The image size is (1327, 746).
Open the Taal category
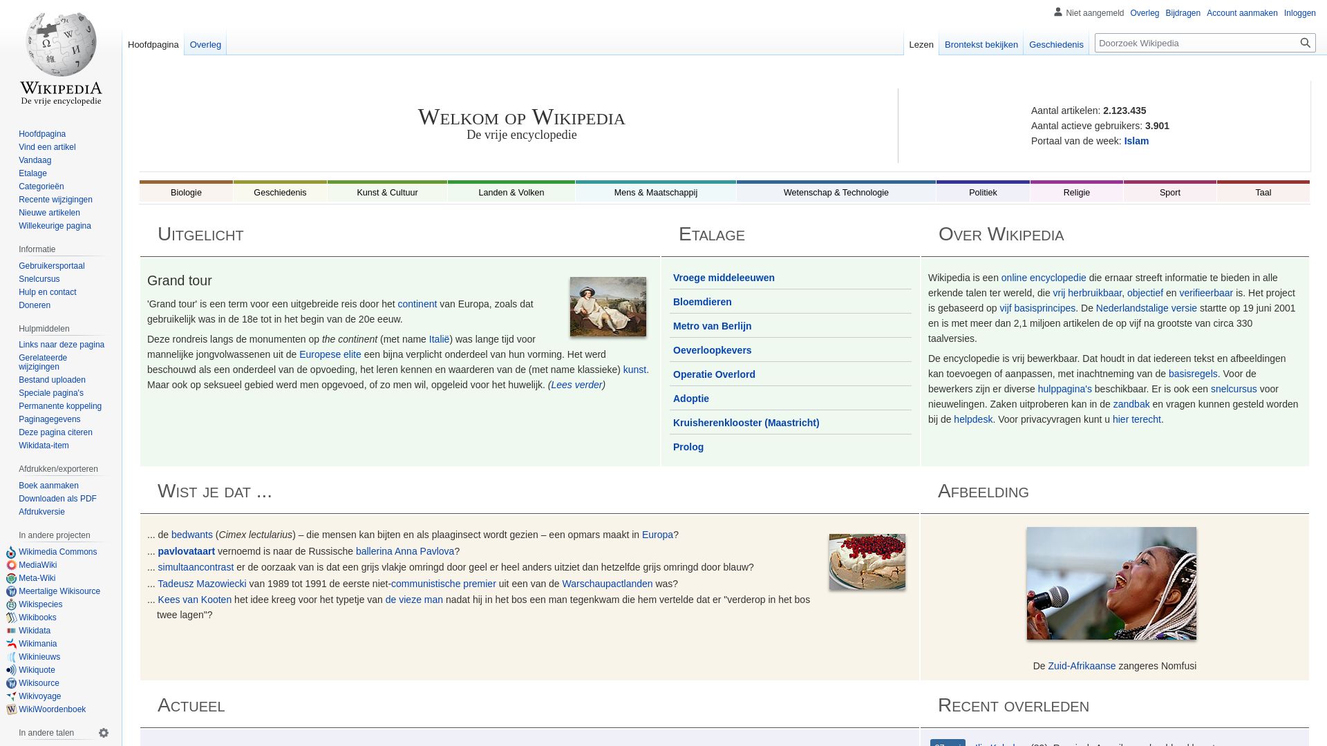(1263, 192)
